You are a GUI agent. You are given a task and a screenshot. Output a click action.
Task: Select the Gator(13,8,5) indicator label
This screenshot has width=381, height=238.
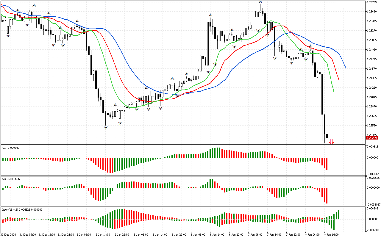[22, 209]
